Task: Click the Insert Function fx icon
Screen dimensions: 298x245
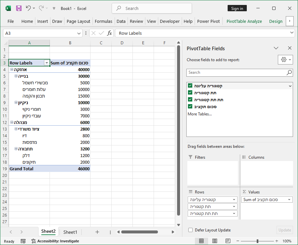Action: pyautogui.click(x=109, y=33)
